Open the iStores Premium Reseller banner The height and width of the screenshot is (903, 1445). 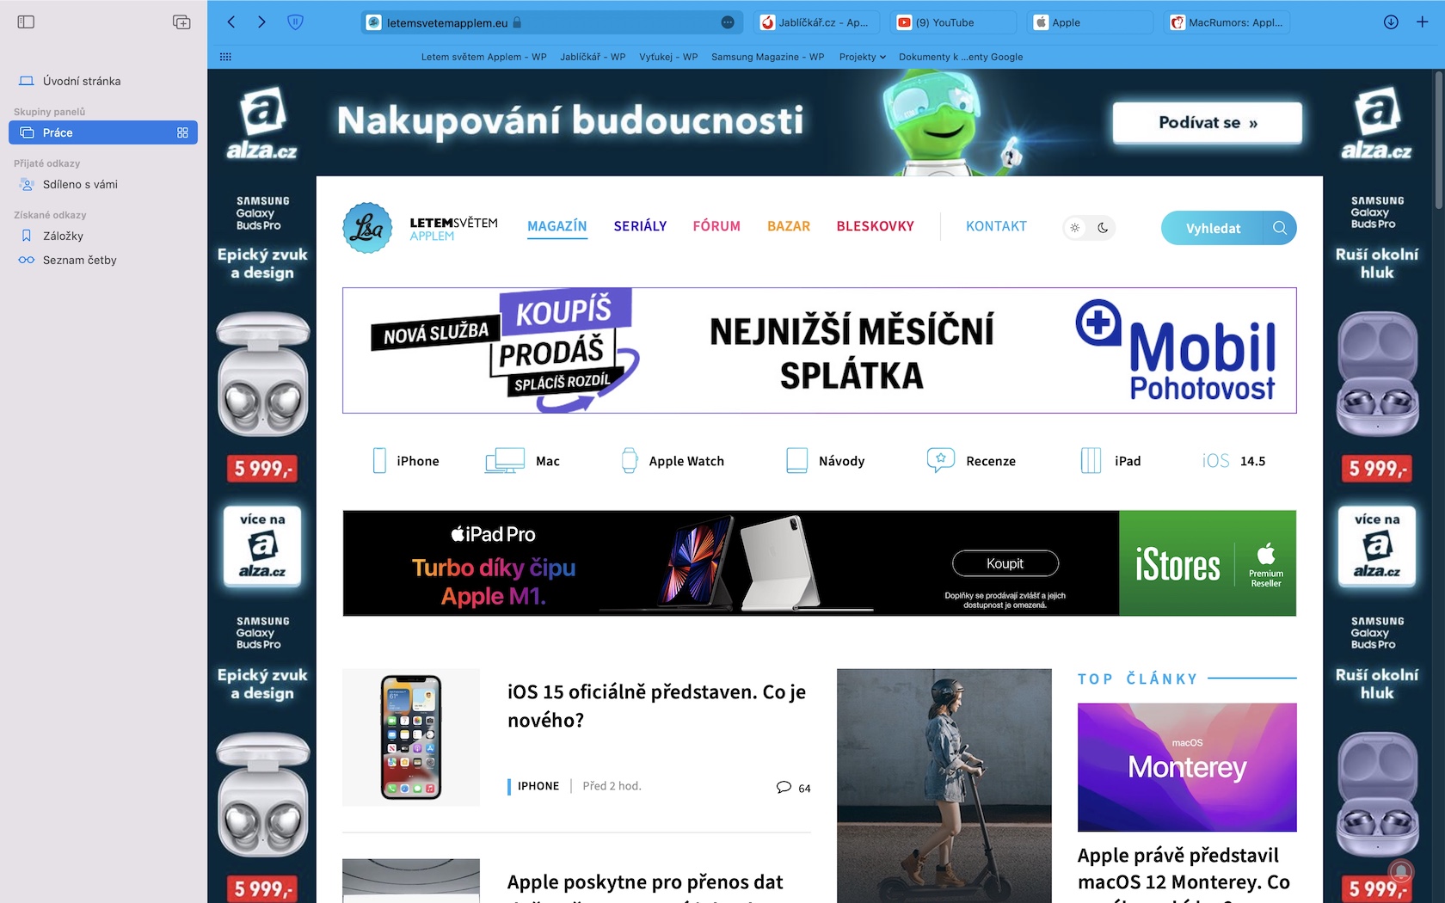coord(1208,563)
